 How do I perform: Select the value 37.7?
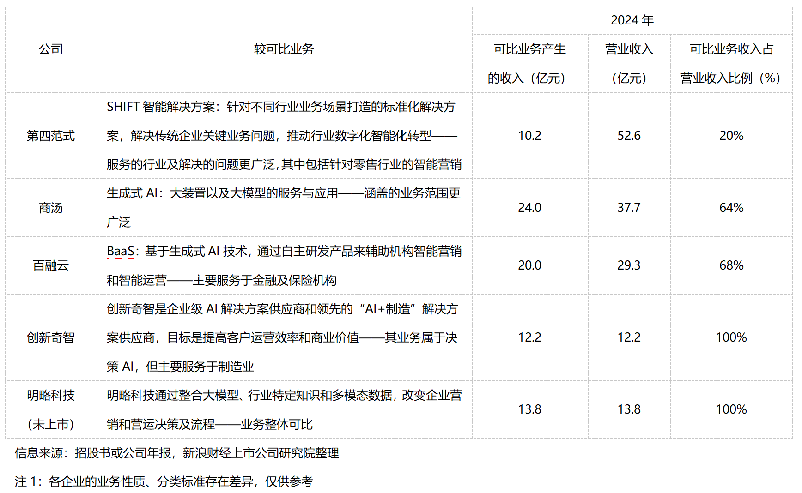pyautogui.click(x=629, y=208)
